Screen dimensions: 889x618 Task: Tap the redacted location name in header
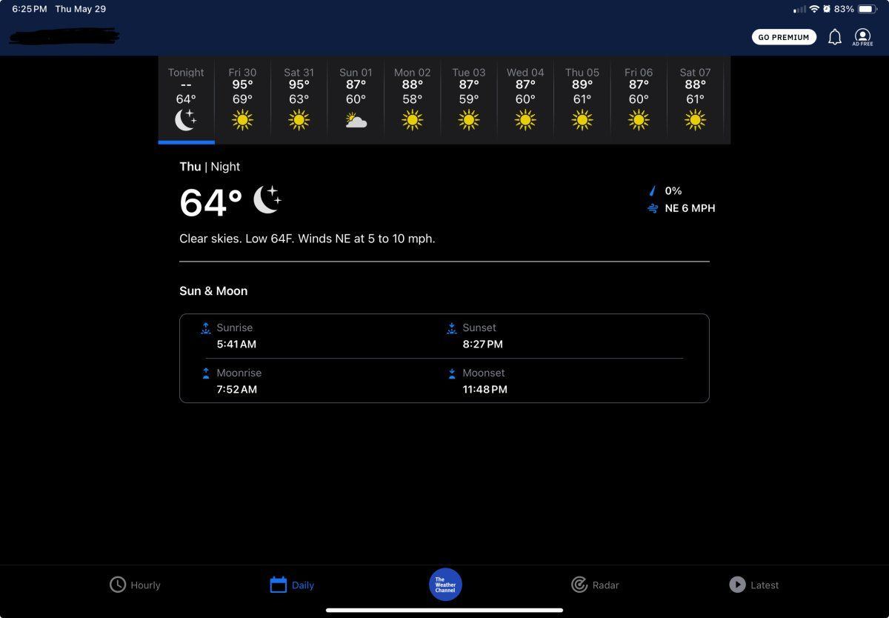point(64,35)
